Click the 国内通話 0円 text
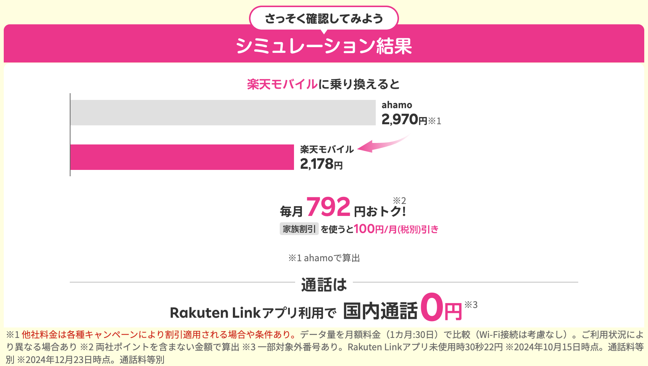The width and height of the screenshot is (648, 366). (403, 309)
